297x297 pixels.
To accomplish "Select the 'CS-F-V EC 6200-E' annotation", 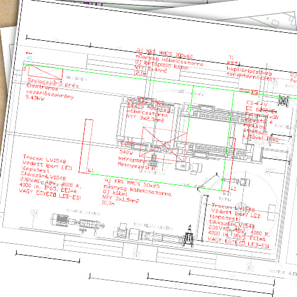I will (260, 107).
